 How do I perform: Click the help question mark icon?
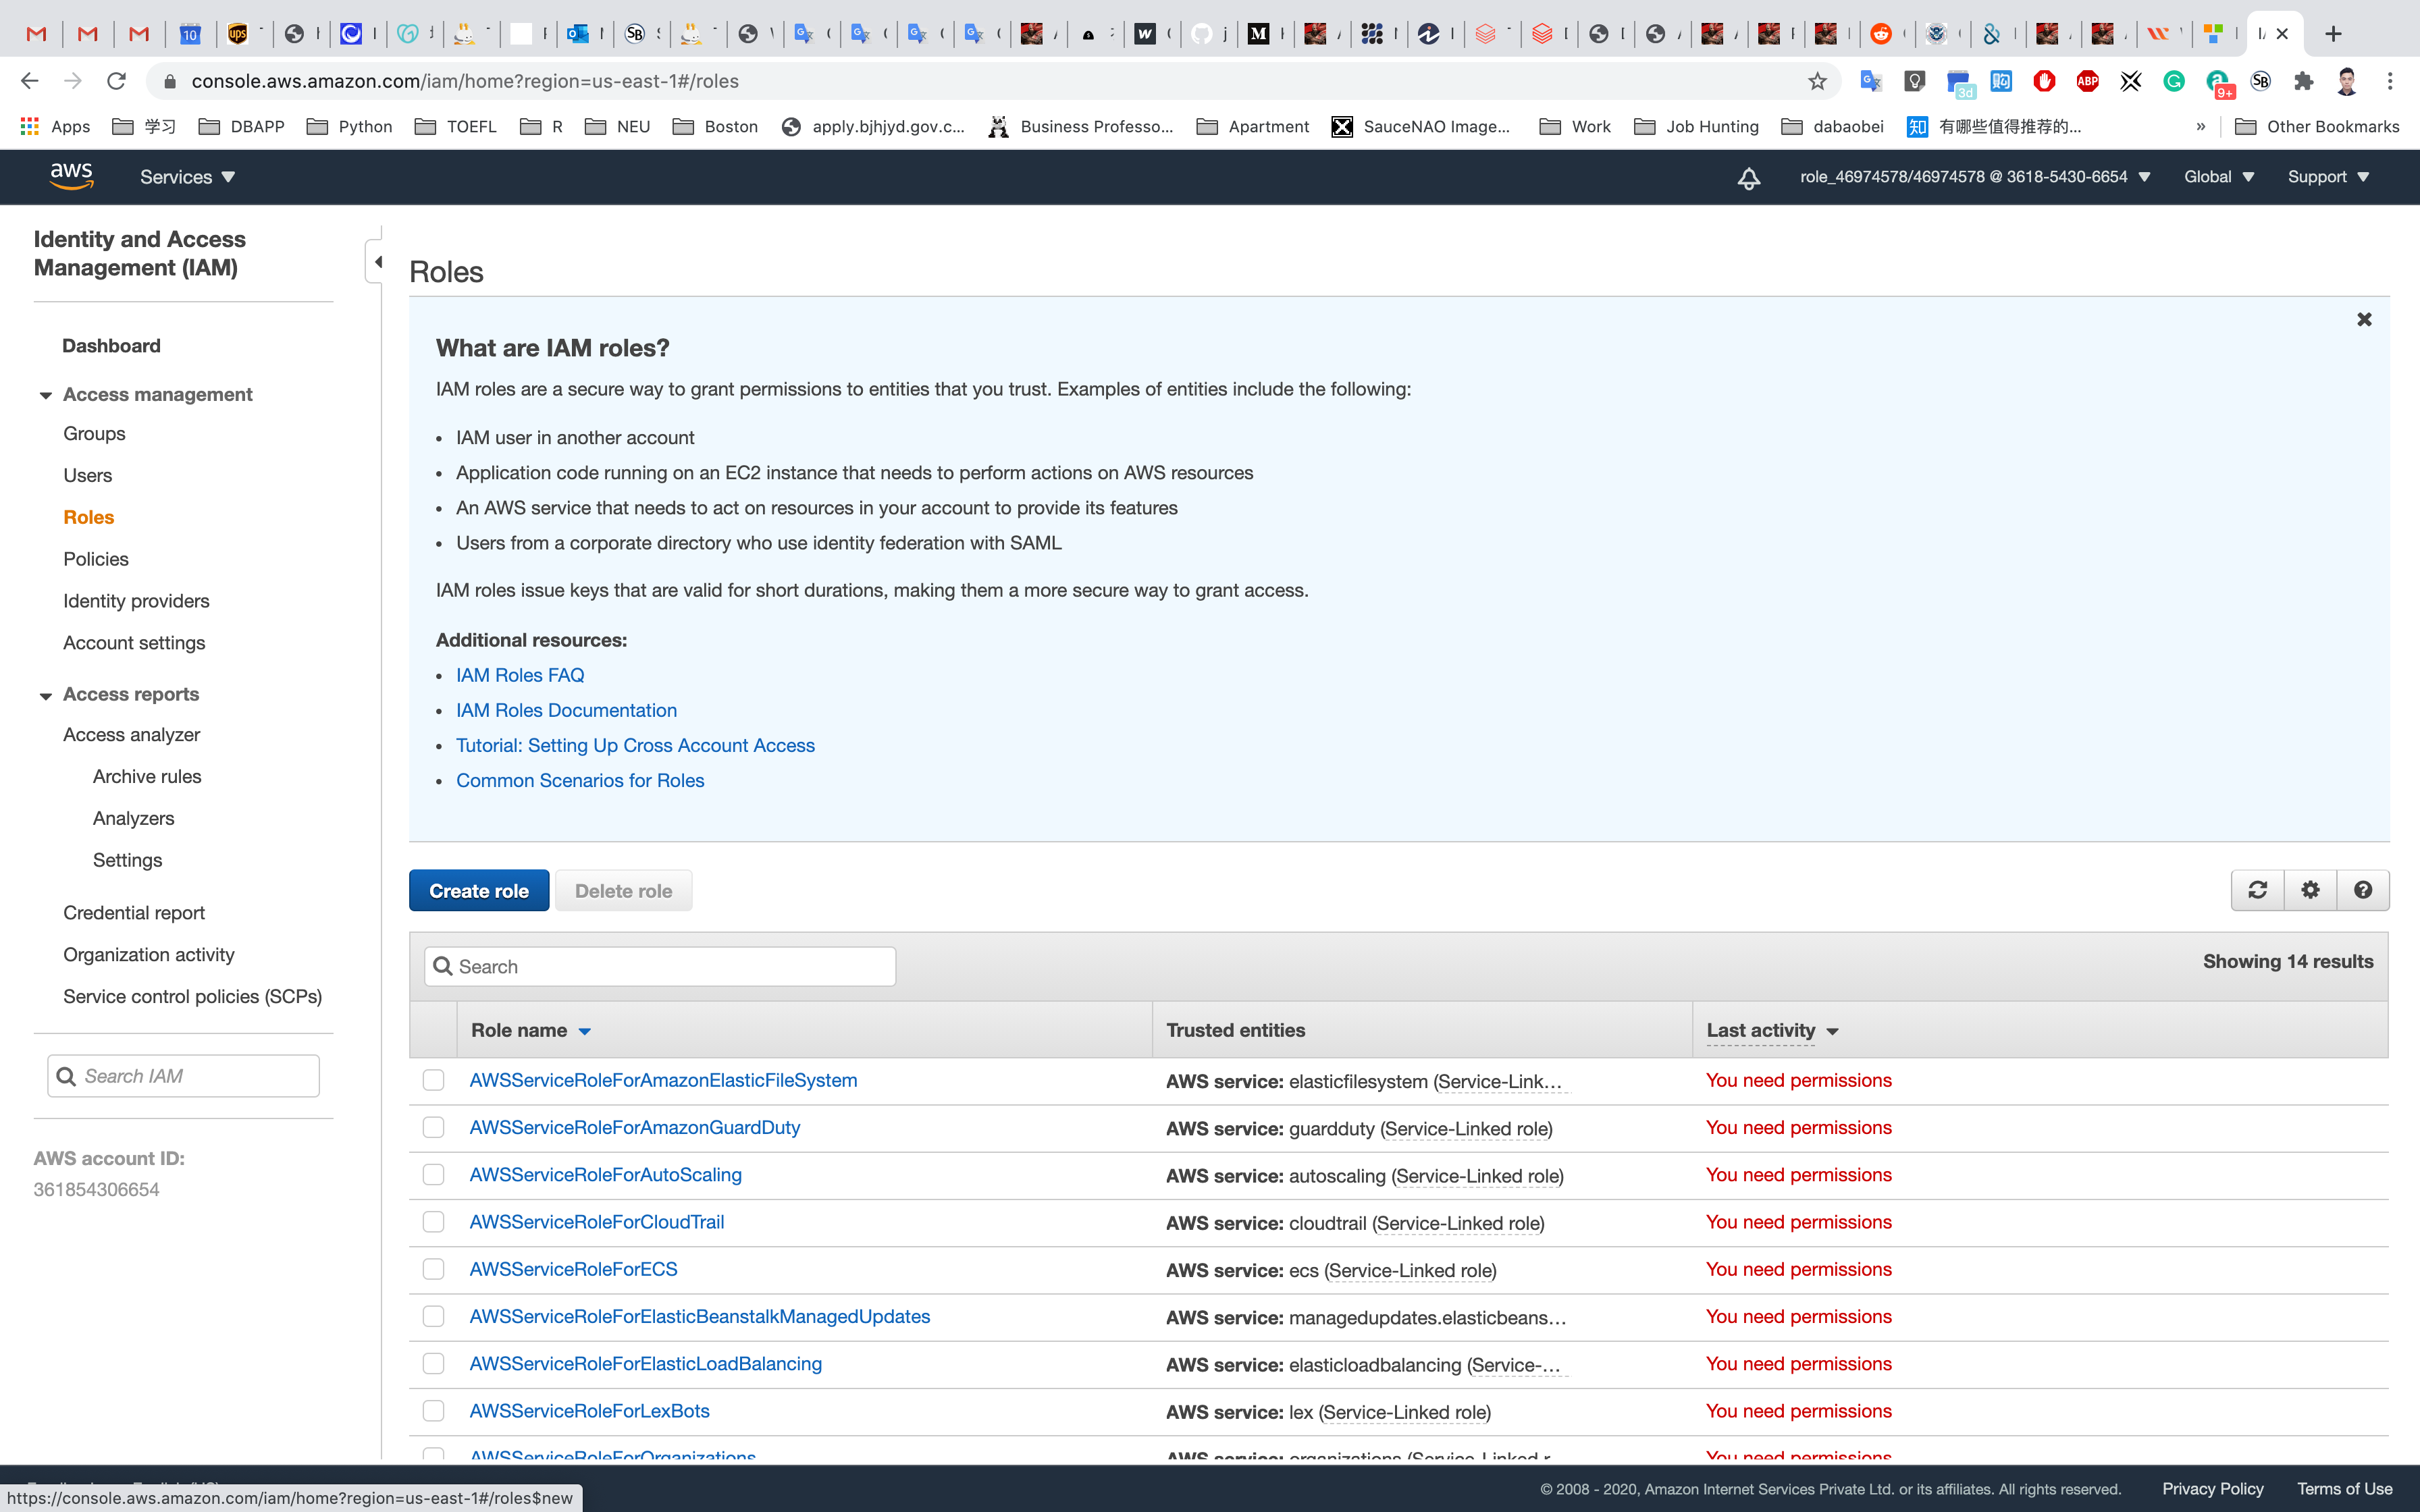[x=2362, y=890]
